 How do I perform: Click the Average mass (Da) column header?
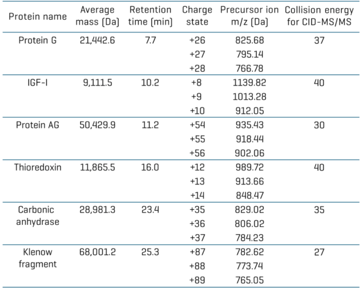pos(97,15)
